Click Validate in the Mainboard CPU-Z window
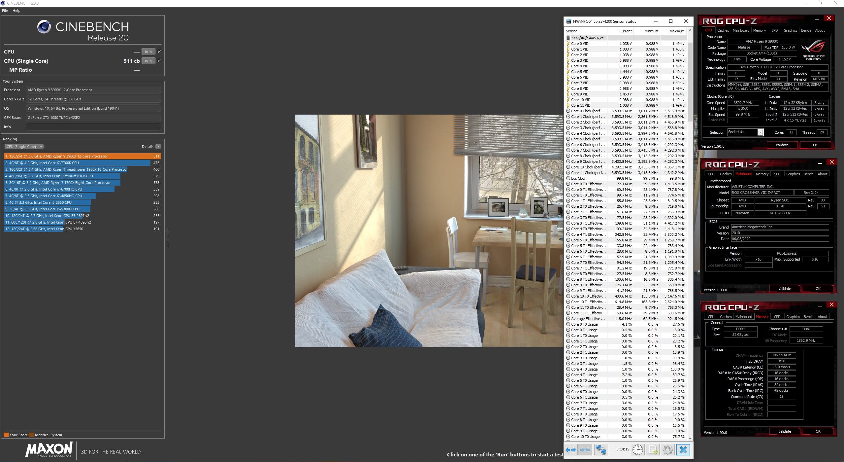 tap(785, 289)
